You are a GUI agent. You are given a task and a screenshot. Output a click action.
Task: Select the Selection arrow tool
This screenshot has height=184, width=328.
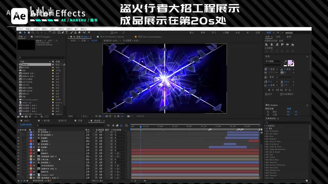25,32
